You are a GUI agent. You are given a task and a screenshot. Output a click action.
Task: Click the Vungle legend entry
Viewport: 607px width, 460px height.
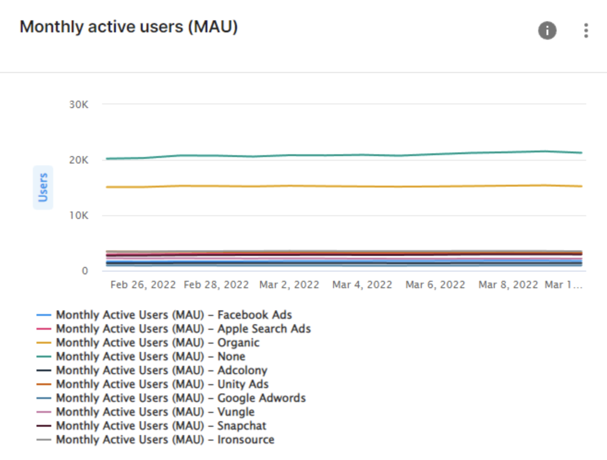[x=155, y=412]
